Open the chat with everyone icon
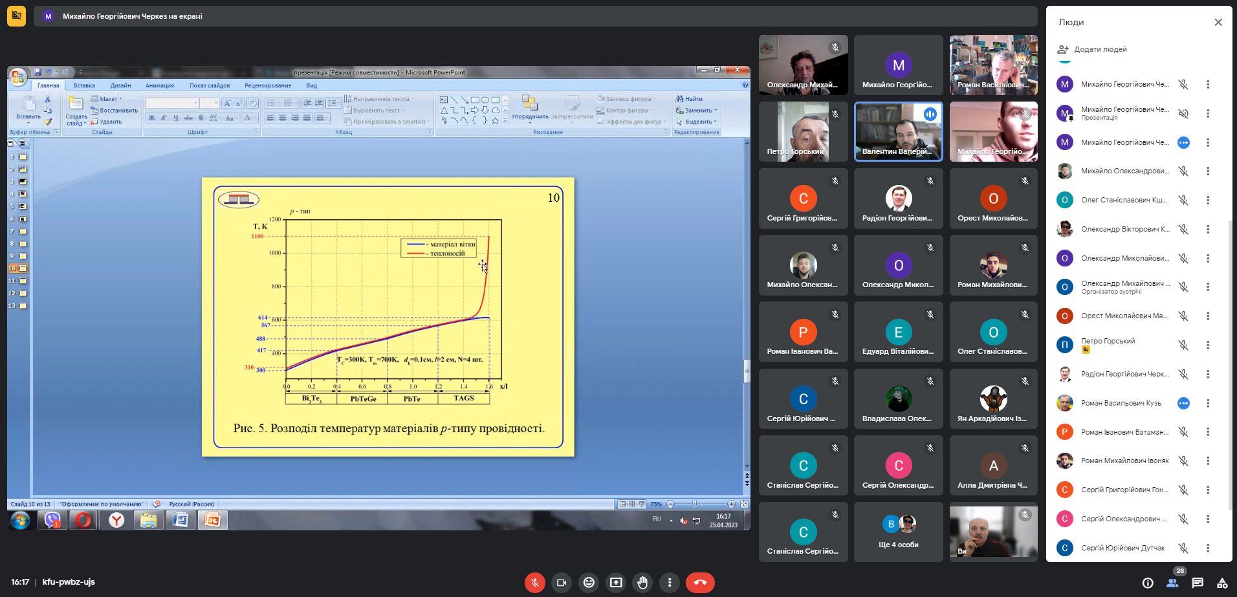The width and height of the screenshot is (1237, 597). 1198,583
